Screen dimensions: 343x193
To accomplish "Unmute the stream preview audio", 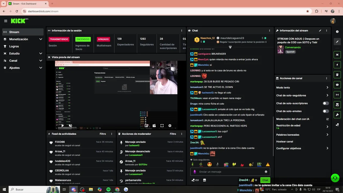I will click(70, 125).
